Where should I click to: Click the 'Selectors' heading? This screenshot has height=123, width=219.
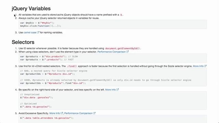[23, 42]
